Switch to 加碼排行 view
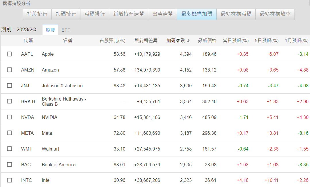Screen dimensions: 310x187 point(66,14)
